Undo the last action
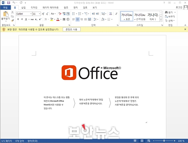This screenshot has height=143, width=188. coord(14,3)
